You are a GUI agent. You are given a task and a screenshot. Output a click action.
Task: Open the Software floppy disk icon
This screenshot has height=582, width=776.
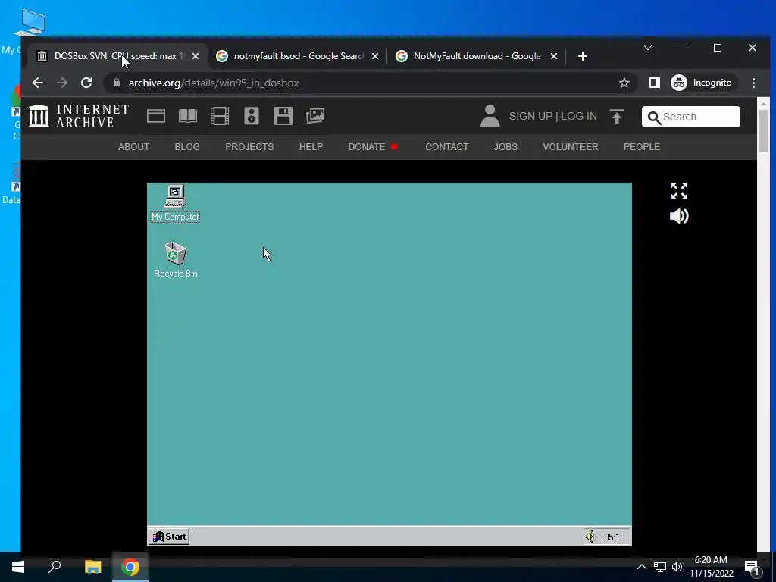click(283, 116)
